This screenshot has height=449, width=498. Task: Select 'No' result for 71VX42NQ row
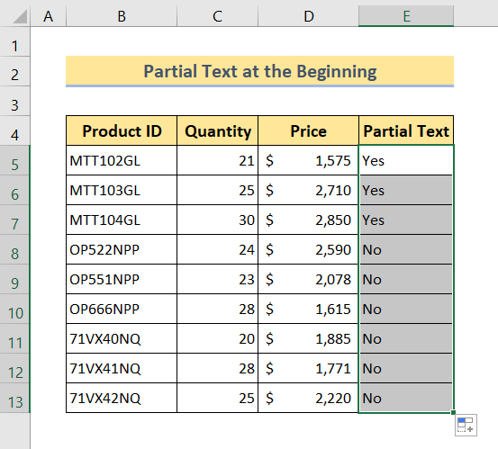[x=406, y=398]
